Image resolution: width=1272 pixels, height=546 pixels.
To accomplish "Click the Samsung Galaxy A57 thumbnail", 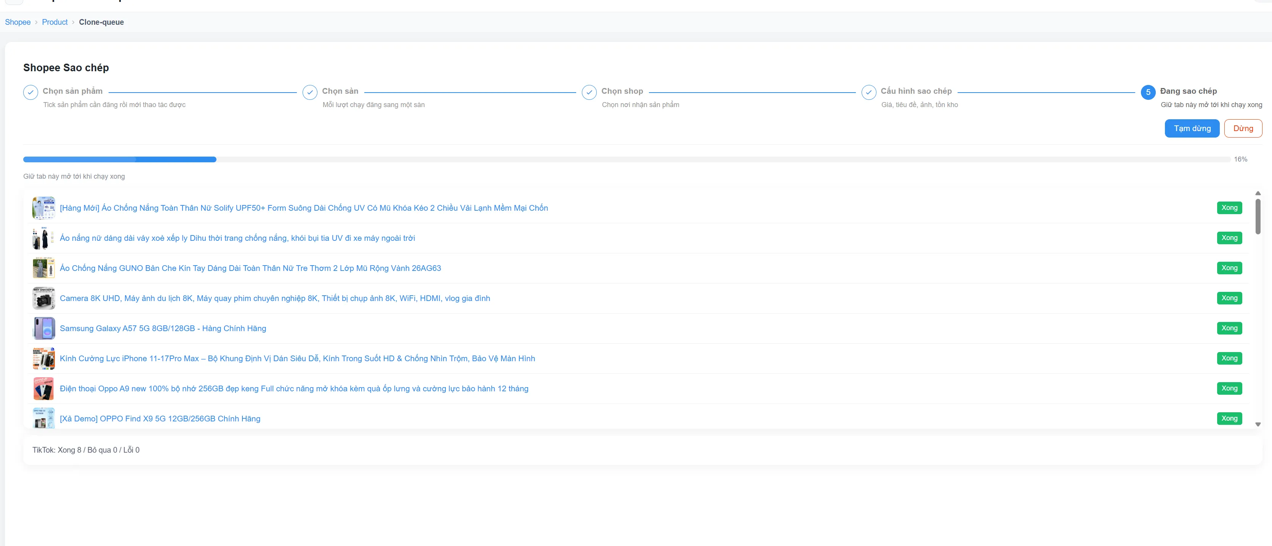I will coord(44,328).
